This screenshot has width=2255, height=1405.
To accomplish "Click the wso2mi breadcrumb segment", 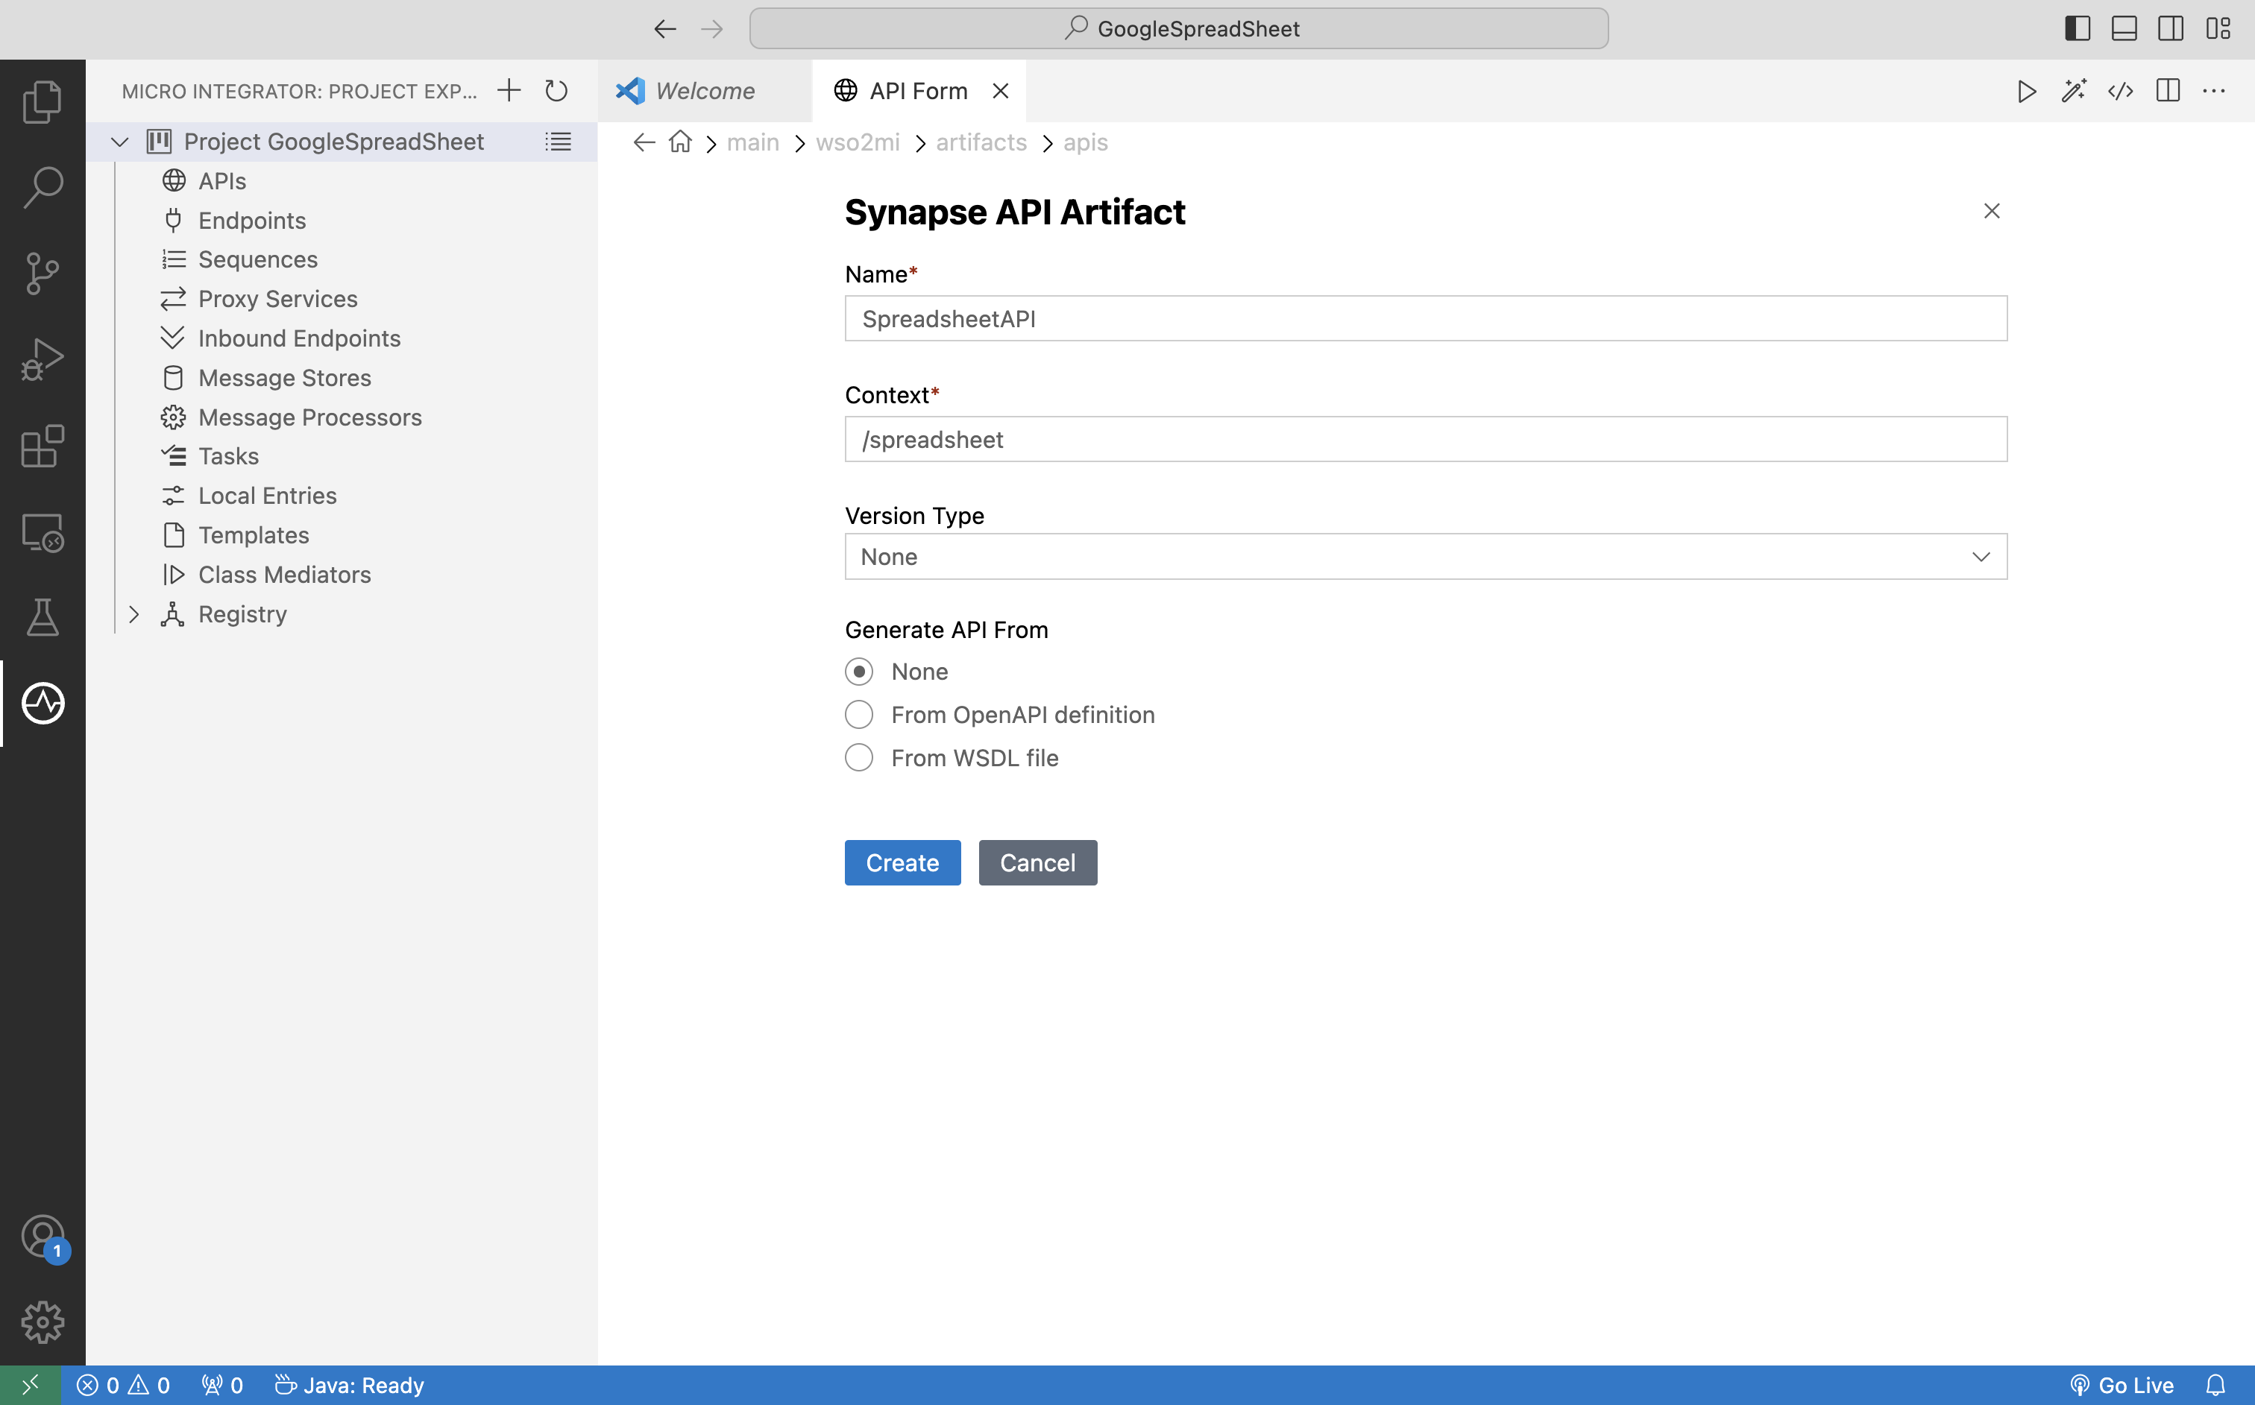I will pos(857,142).
